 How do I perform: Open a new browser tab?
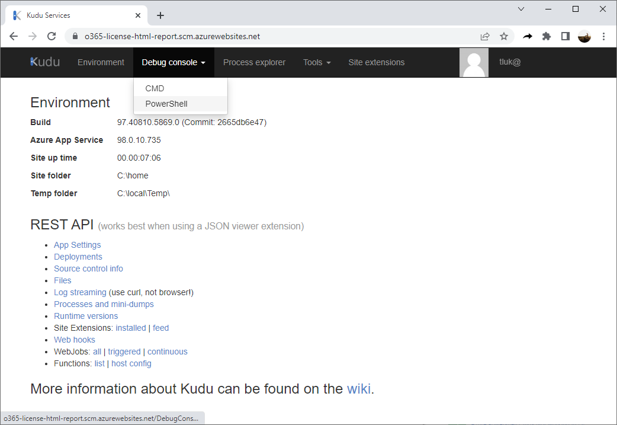coord(160,15)
